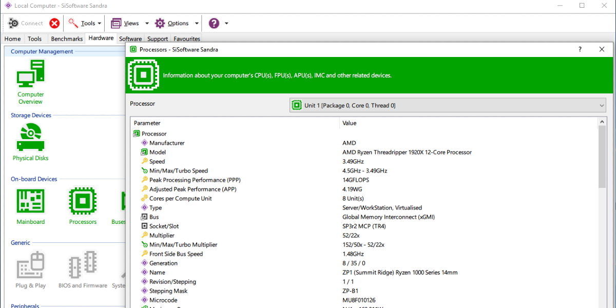Click the Connect toolbar button
This screenshot has height=308, width=616.
(26, 23)
